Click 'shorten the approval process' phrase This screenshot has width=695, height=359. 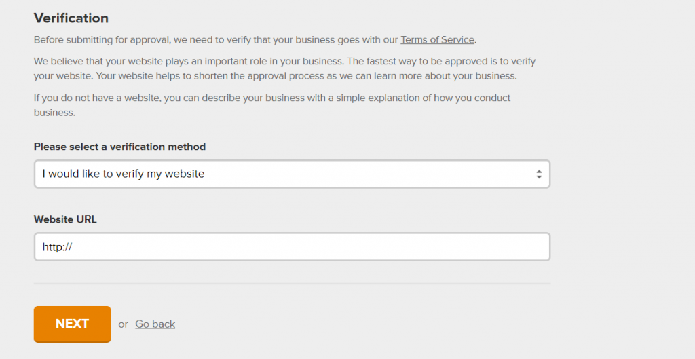(265, 76)
